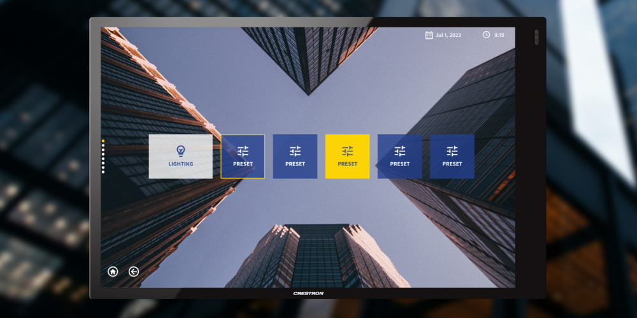Click the 9:15 time display

[499, 35]
